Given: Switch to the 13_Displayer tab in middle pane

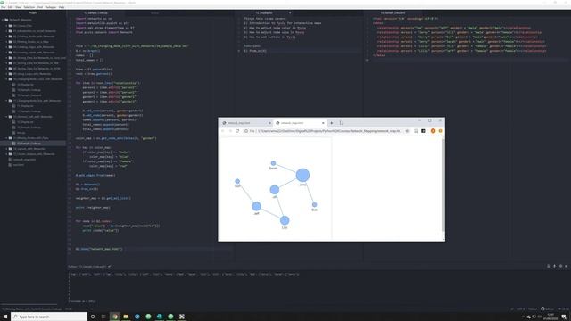Looking at the screenshot, I should [264, 13].
